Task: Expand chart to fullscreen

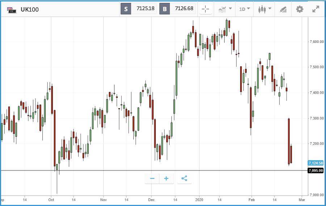Action: (x=315, y=9)
